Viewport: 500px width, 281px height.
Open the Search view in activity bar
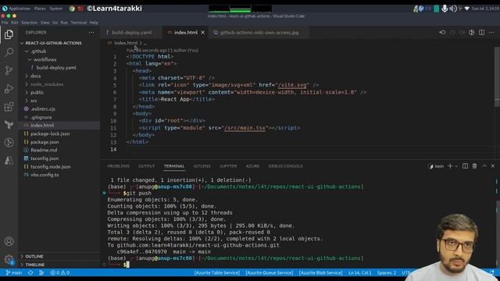pos(9,52)
